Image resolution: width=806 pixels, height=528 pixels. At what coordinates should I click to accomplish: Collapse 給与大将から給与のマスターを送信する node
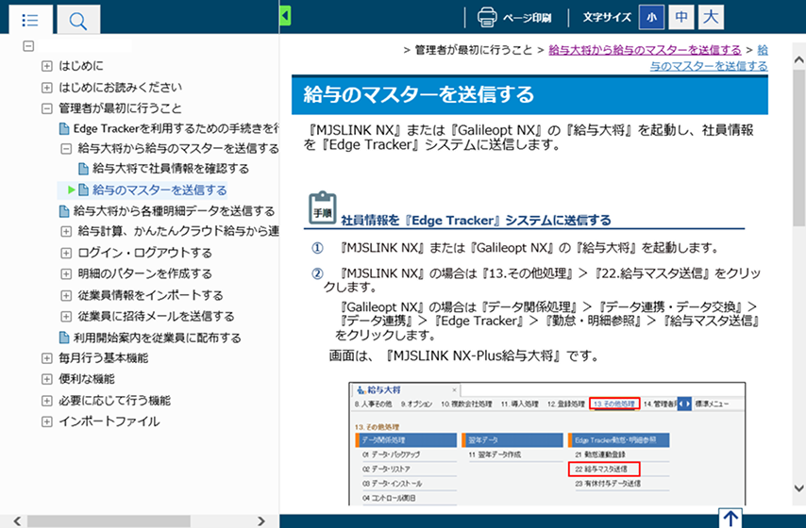tap(66, 149)
